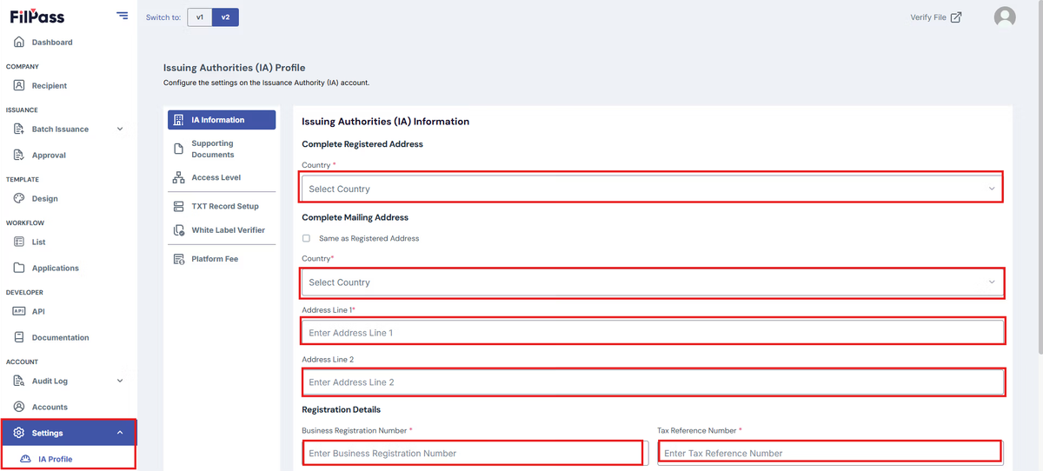Click the TXT Record Setup server icon
This screenshot has height=471, width=1043.
[178, 206]
